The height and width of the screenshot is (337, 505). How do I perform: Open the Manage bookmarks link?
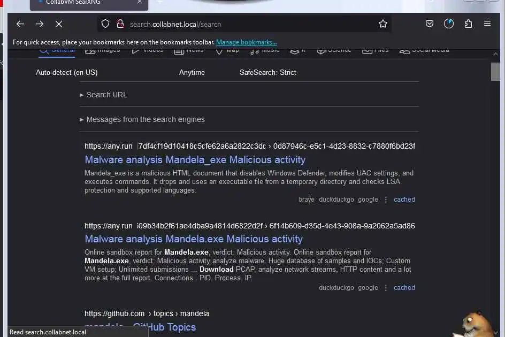point(247,42)
